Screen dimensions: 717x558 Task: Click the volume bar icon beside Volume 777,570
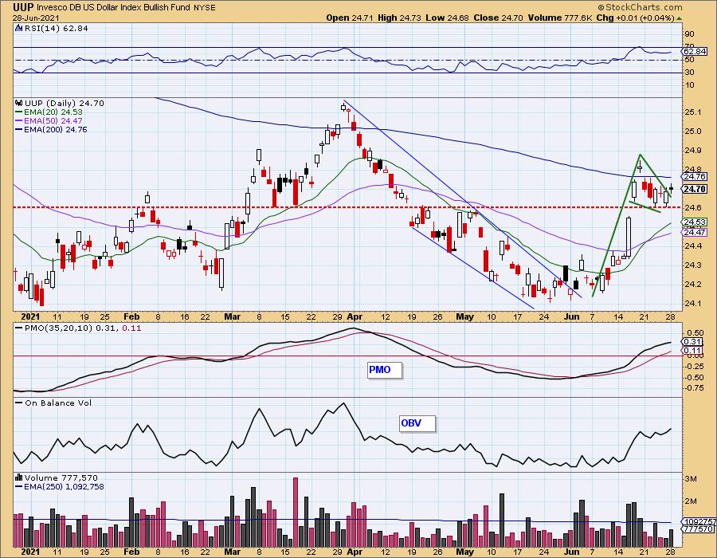coord(19,477)
